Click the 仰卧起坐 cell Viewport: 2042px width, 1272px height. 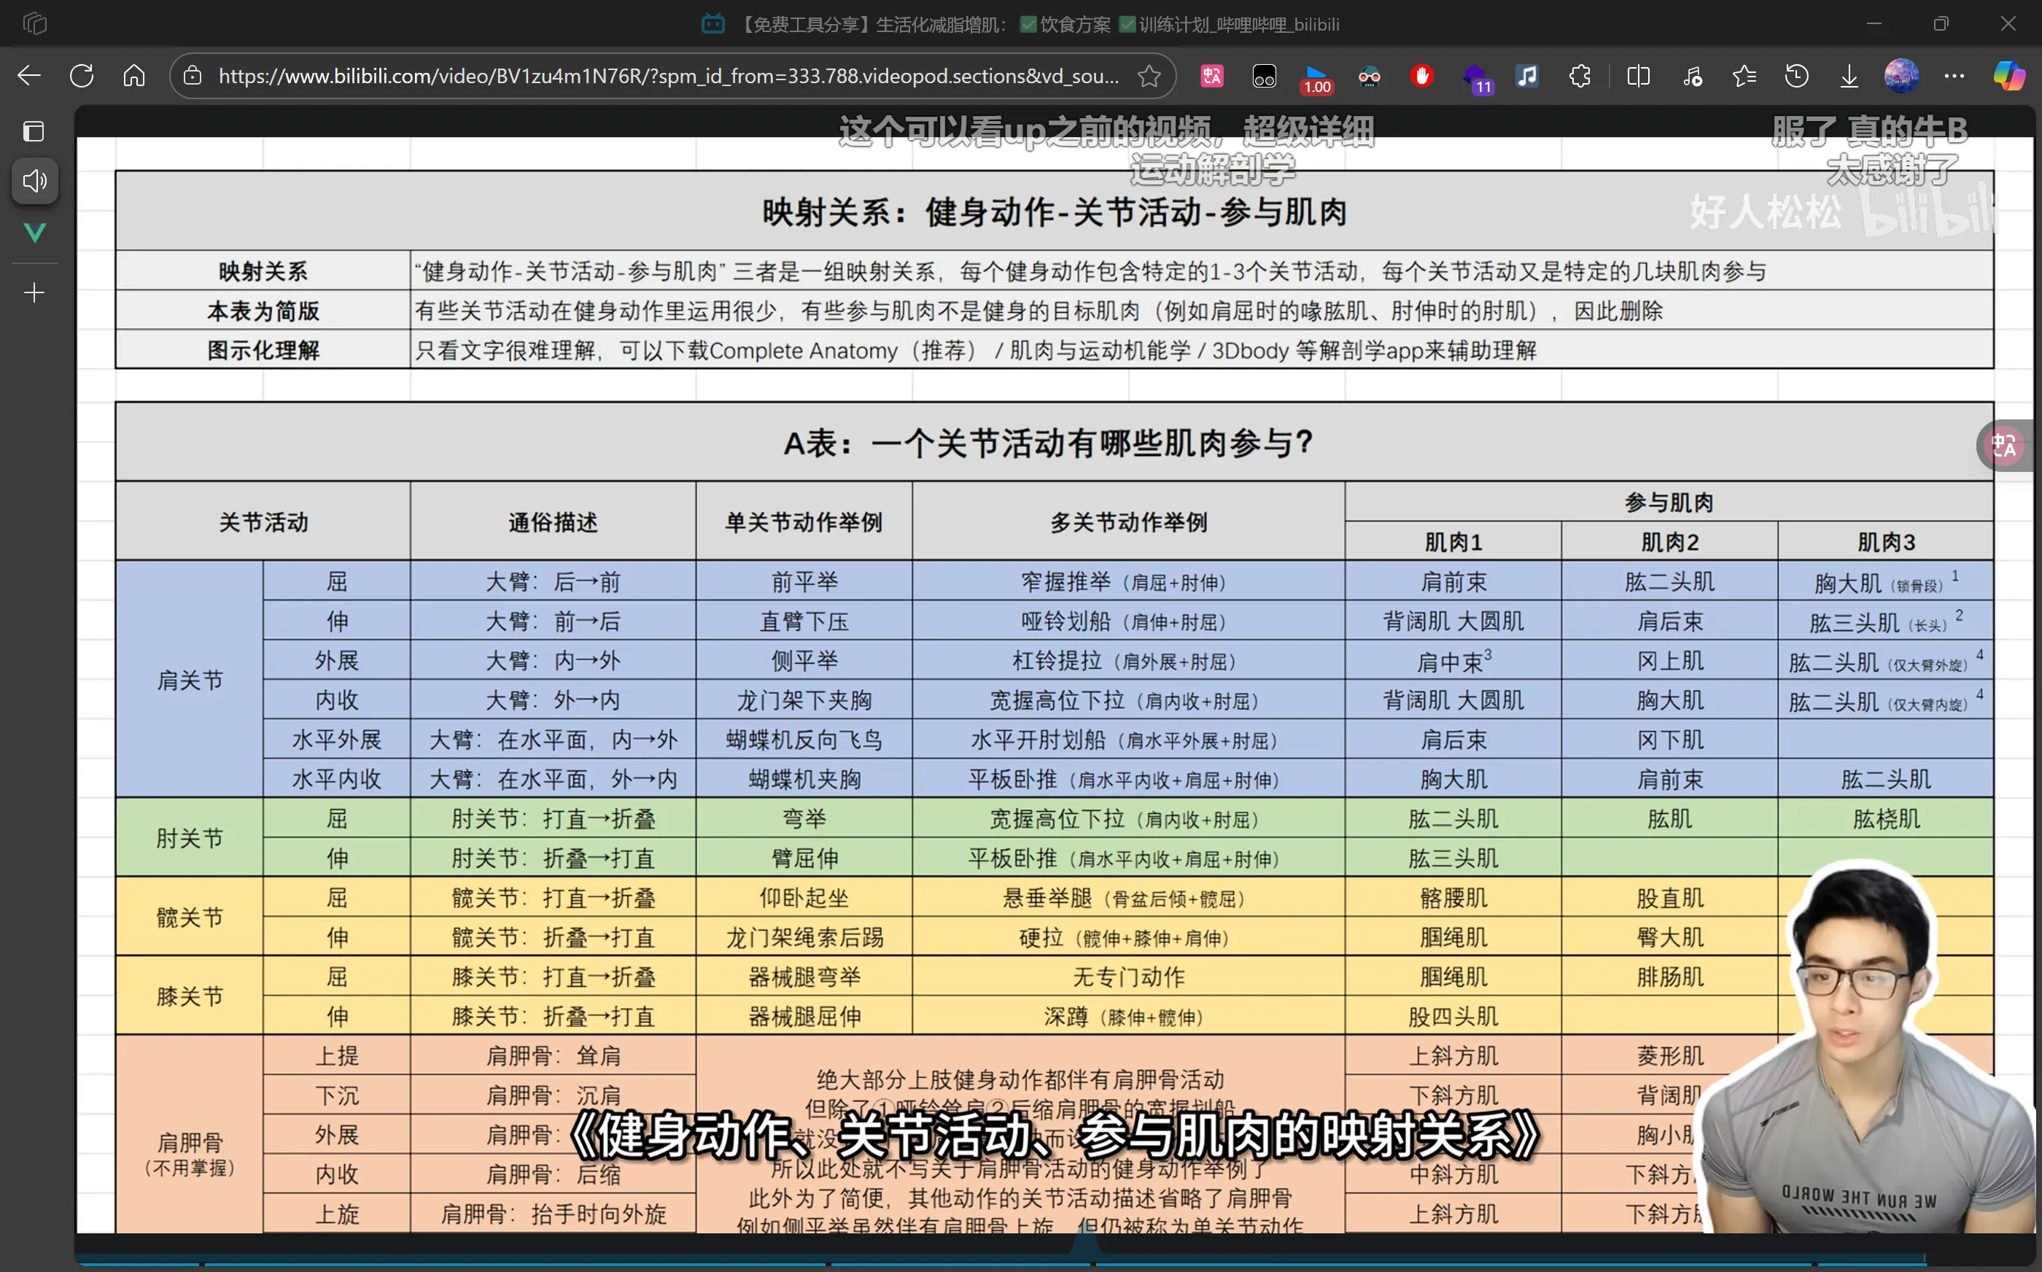(804, 898)
